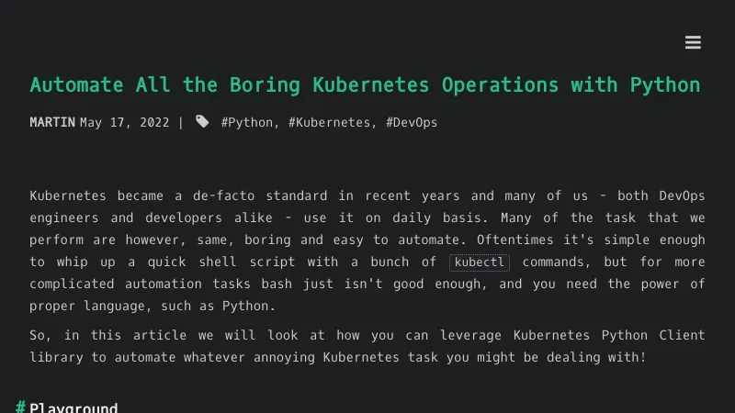Select the #Python tag
Viewport: 735px width, 413px height.
[247, 122]
